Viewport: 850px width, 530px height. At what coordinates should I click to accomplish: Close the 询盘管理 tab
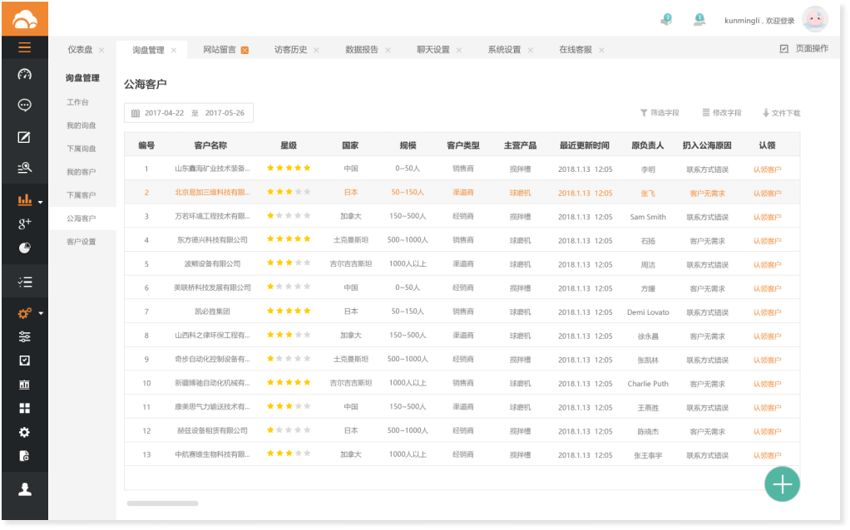coord(174,51)
